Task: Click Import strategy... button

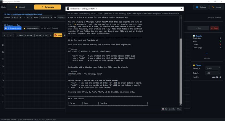Action: (x=31, y=28)
